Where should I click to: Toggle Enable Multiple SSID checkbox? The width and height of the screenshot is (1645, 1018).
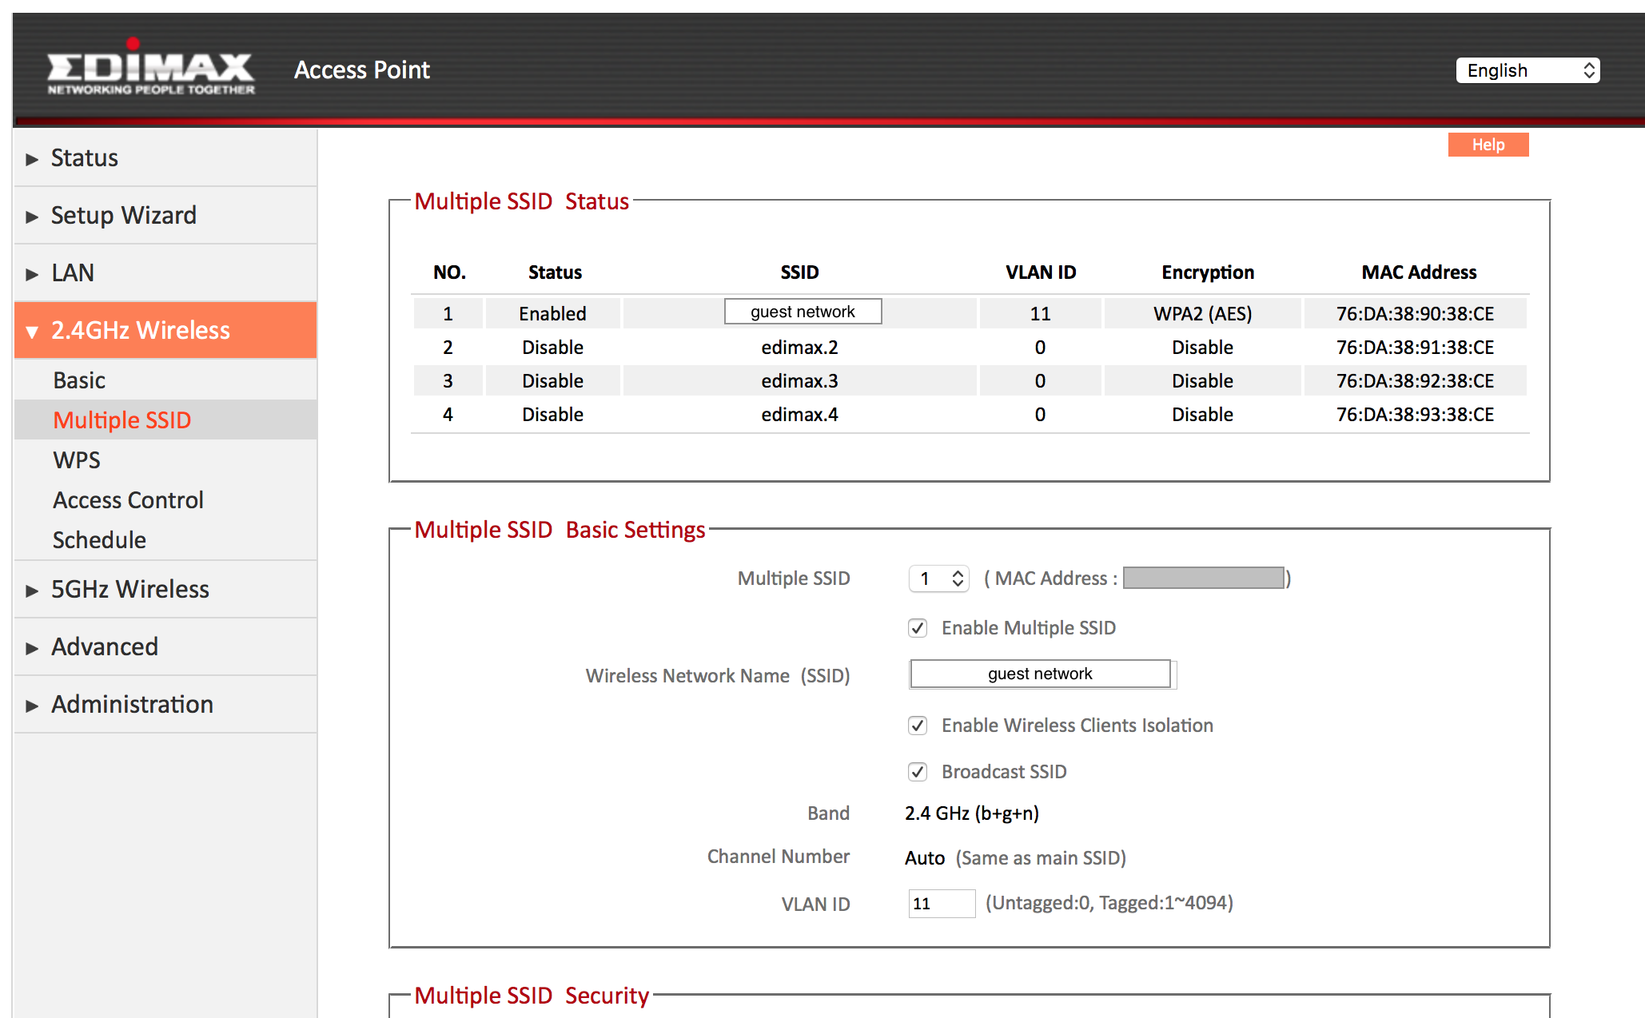tap(918, 628)
